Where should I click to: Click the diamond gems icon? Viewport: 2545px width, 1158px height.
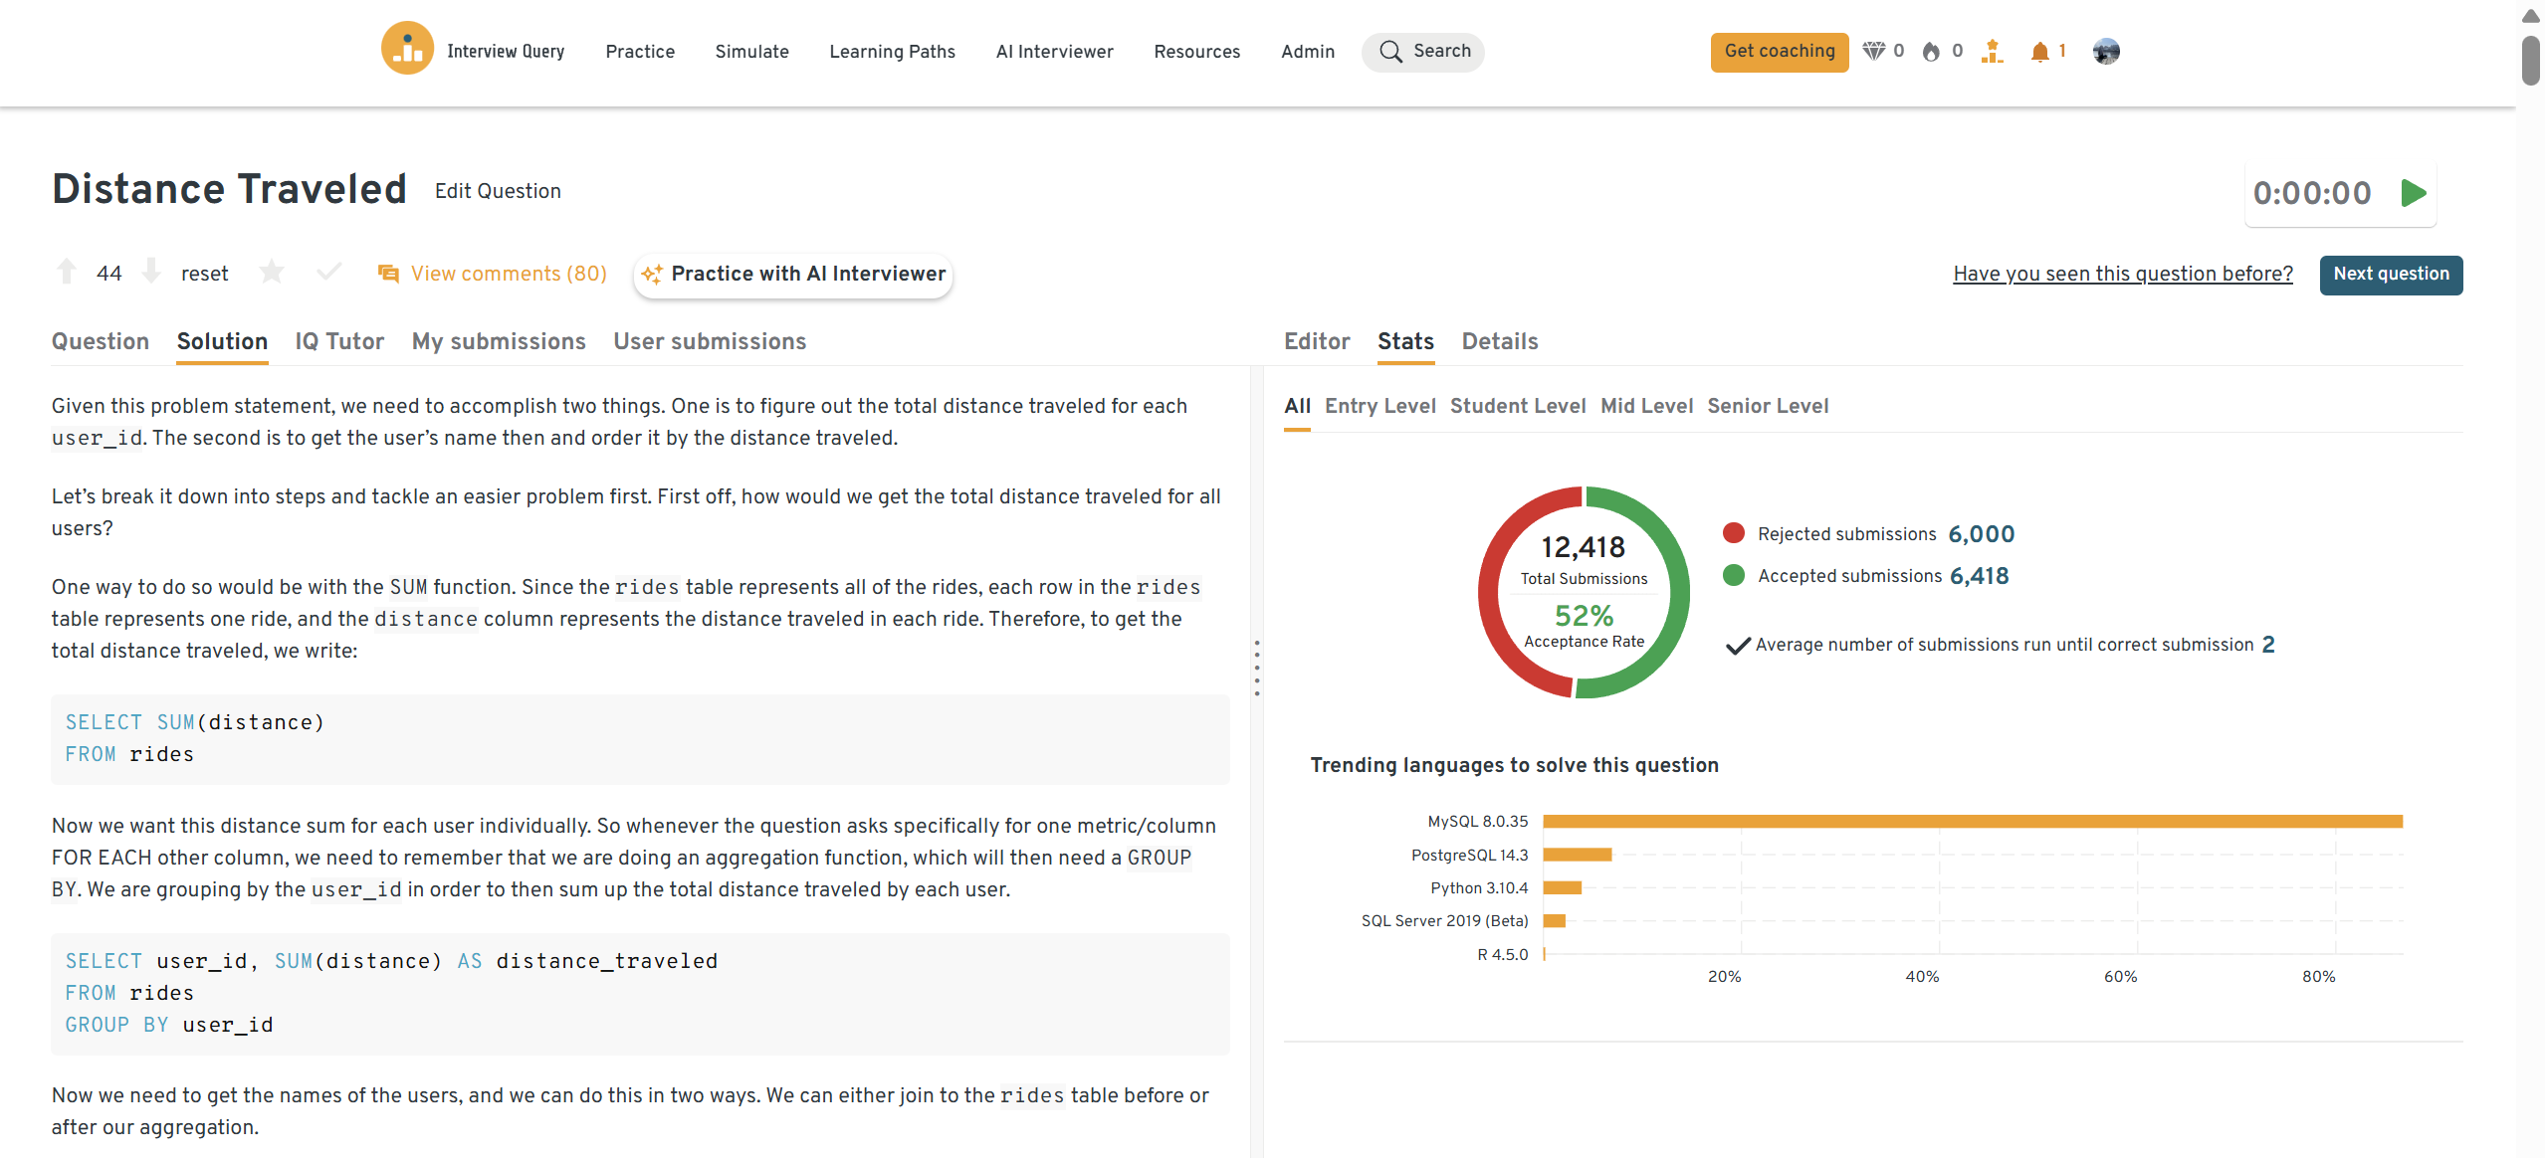coord(1873,52)
